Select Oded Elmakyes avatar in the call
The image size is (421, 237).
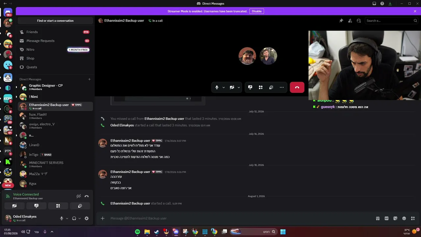pos(268,56)
